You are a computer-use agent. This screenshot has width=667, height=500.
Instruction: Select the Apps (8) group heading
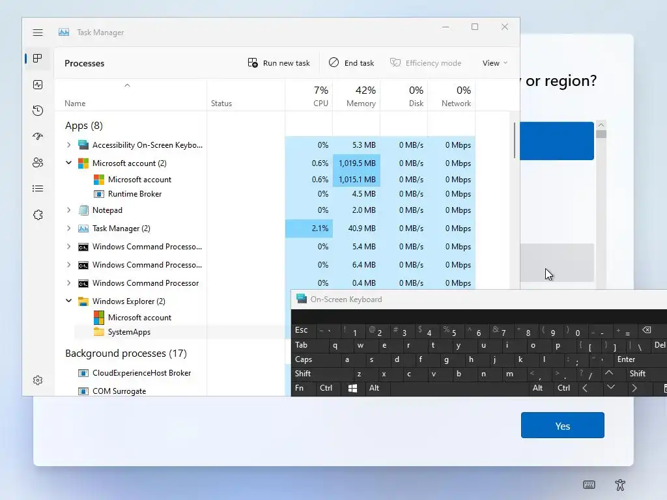pyautogui.click(x=84, y=126)
